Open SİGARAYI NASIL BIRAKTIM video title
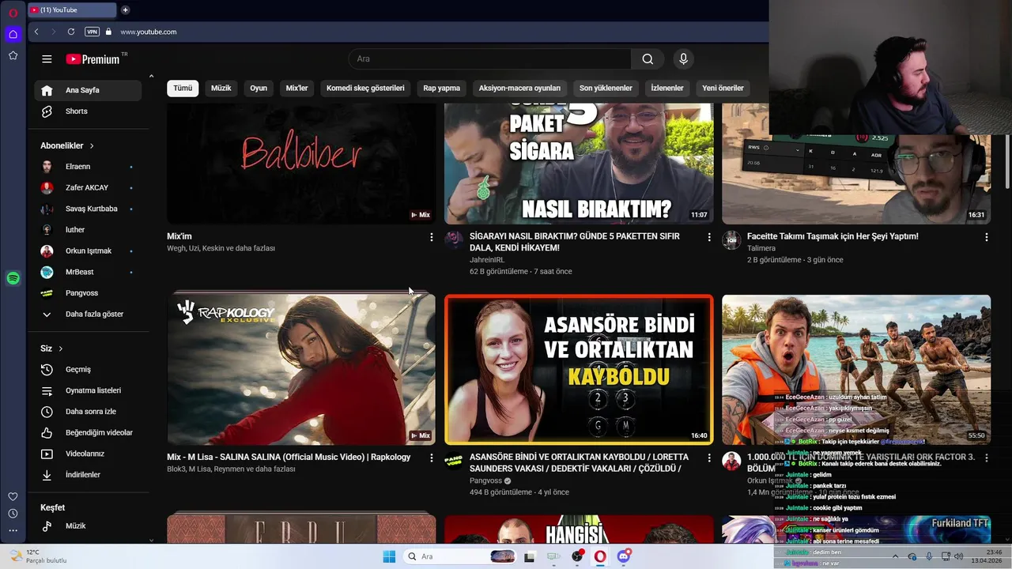Screen dimensions: 1012x569 [575, 242]
